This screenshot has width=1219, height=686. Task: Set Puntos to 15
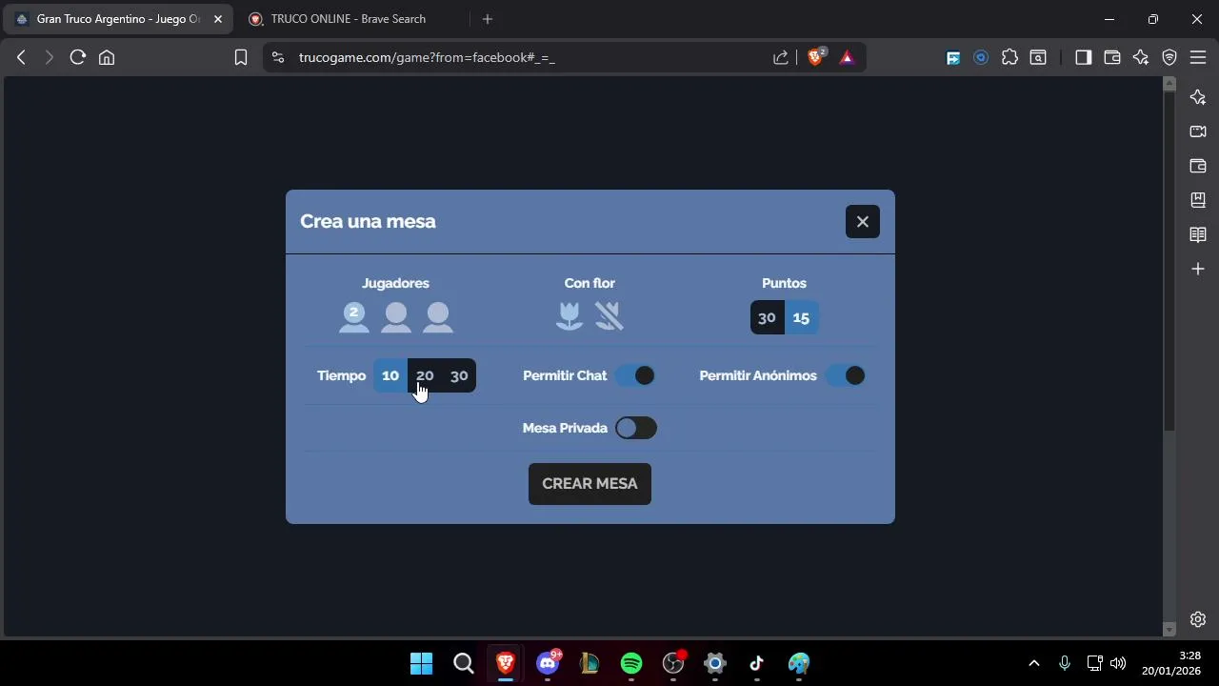pyautogui.click(x=801, y=318)
